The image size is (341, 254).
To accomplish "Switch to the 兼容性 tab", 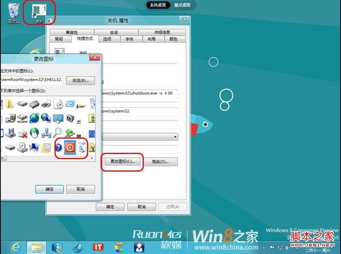I will pos(72,32).
